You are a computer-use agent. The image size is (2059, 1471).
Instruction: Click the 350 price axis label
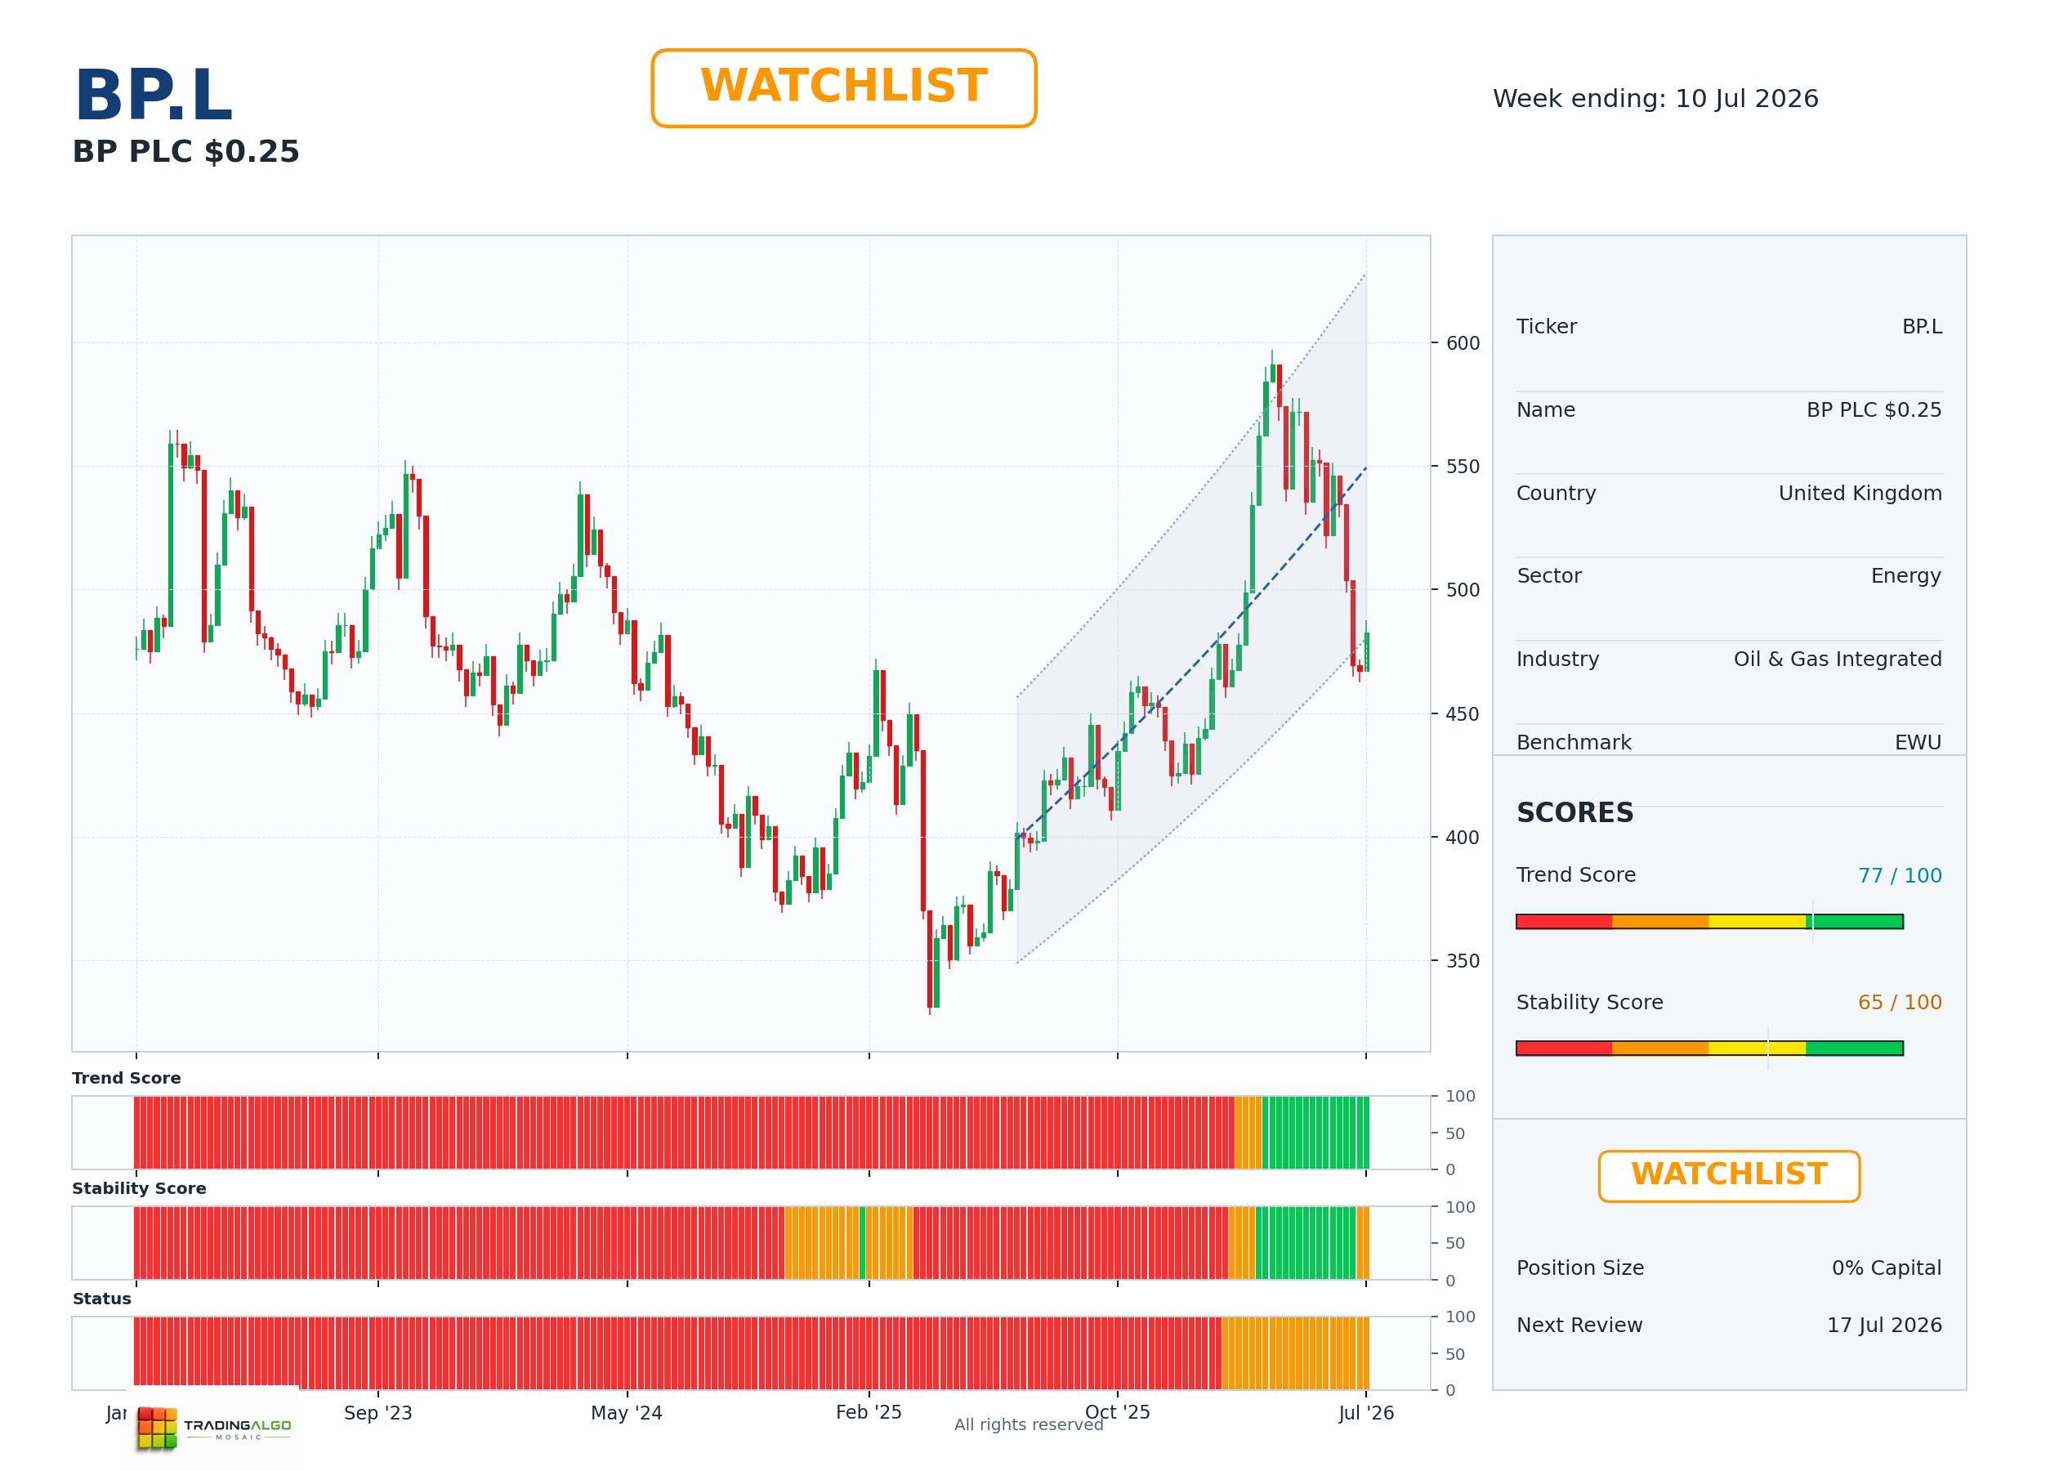[x=1463, y=961]
